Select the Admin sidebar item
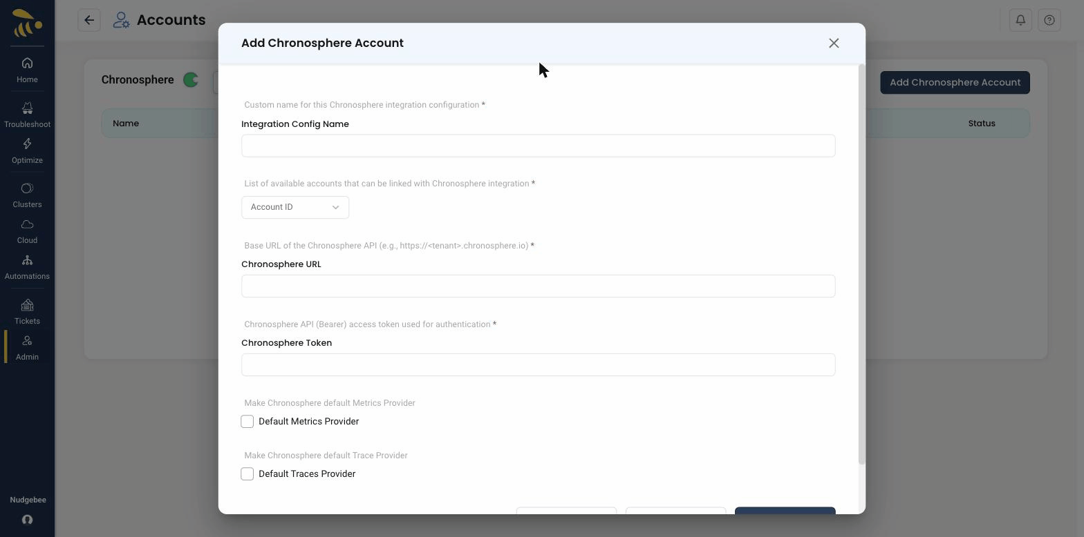This screenshot has height=537, width=1084. tap(27, 348)
